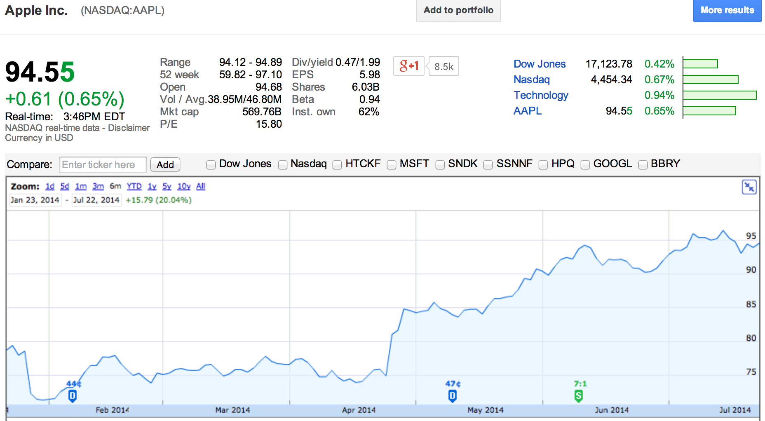This screenshot has height=421, width=765.
Task: Set chart zoom to 5d
Action: click(65, 186)
